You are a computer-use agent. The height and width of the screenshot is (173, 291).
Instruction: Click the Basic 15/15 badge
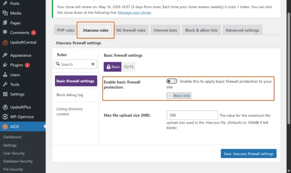119,67
